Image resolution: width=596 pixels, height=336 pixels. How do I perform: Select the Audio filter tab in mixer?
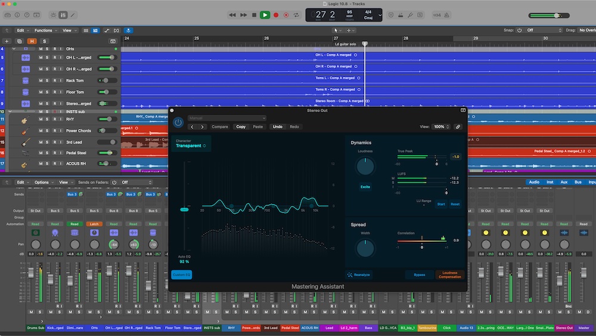click(533, 182)
